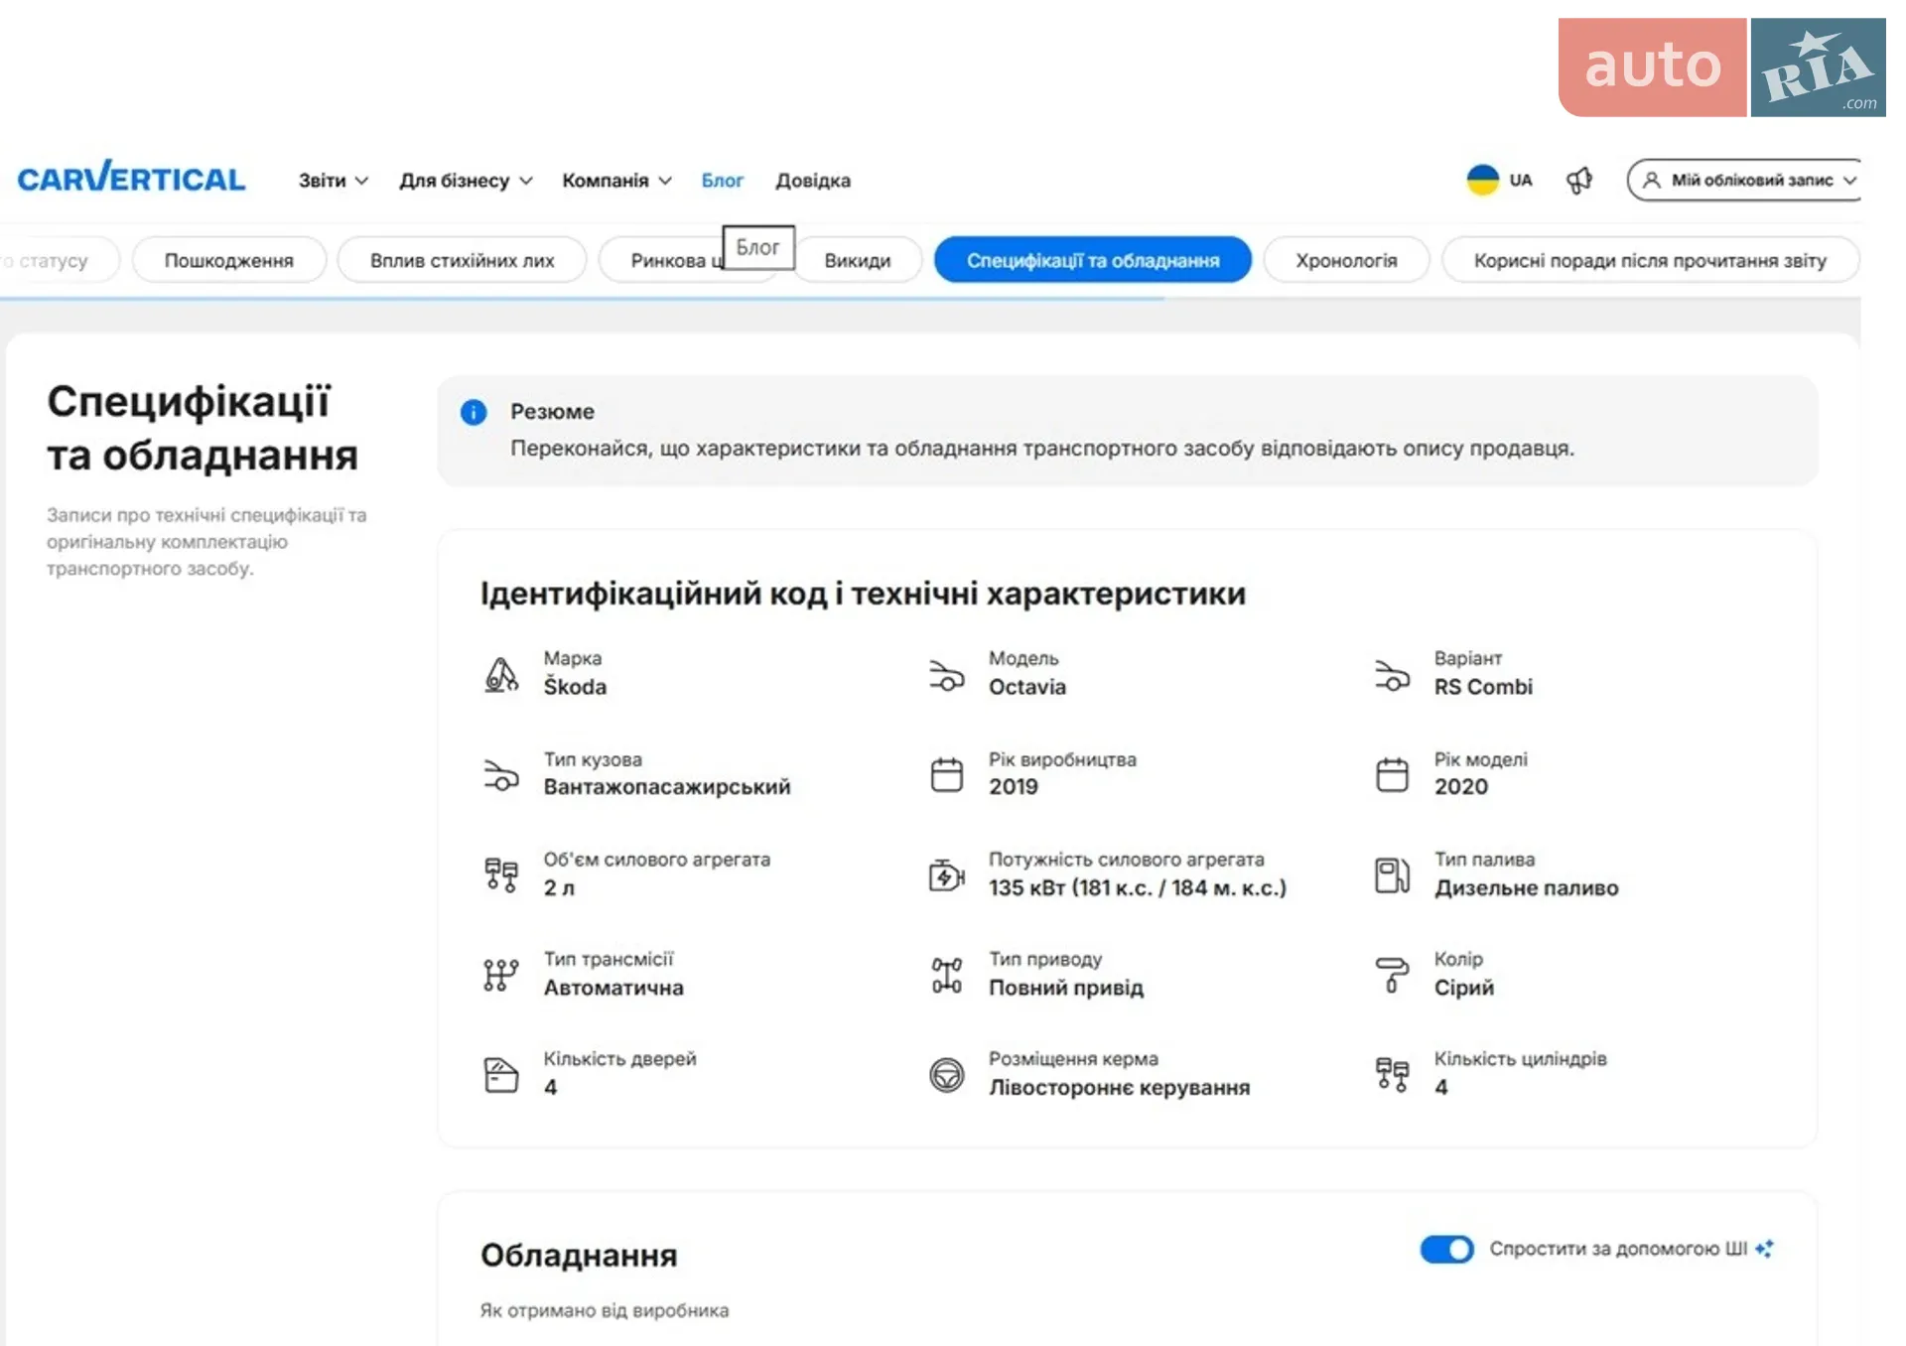
Task: Click the 2 л engine volume value
Action: [559, 888]
